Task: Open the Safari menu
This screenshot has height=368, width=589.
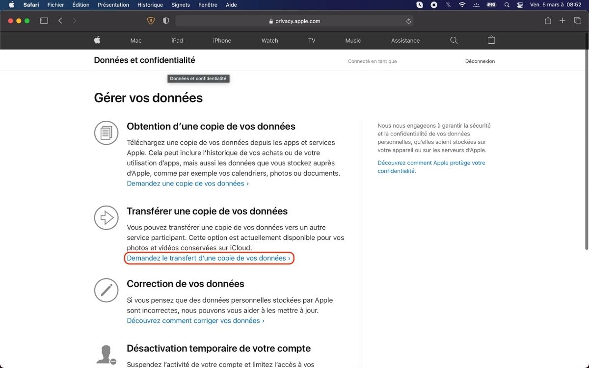Action: tap(31, 5)
